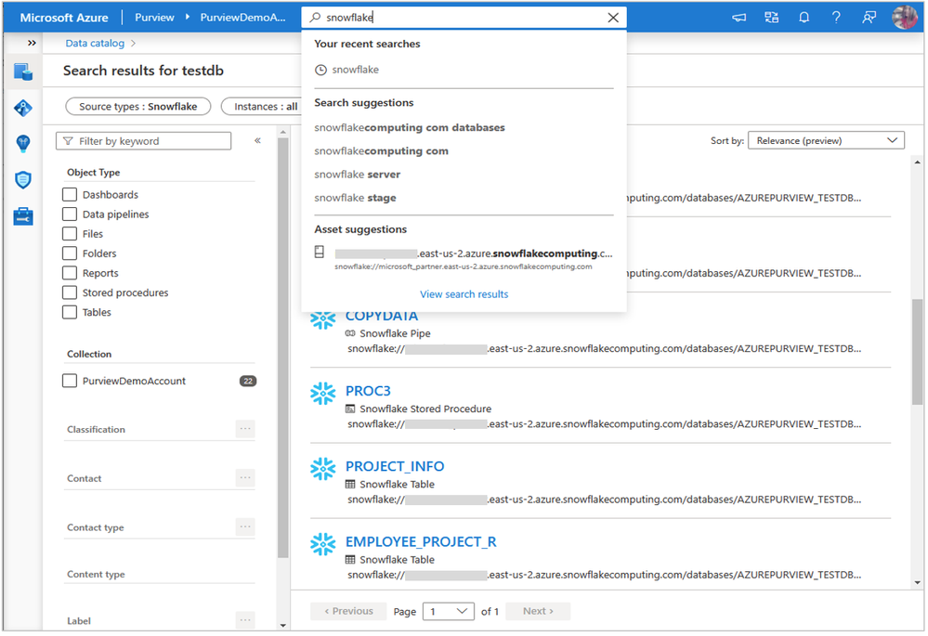The image size is (928, 636).
Task: Click the COPYDATA Snowflake logo icon
Action: 323,320
